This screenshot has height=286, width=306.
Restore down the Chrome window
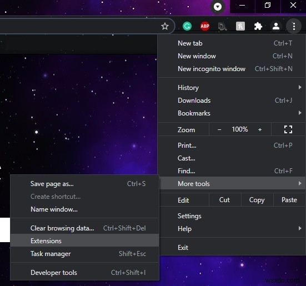[268, 6]
